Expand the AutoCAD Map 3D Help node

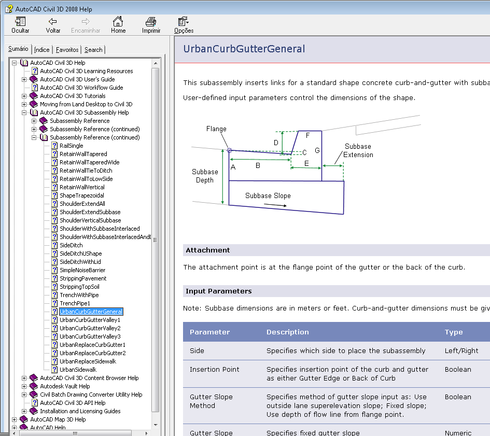pyautogui.click(x=14, y=419)
